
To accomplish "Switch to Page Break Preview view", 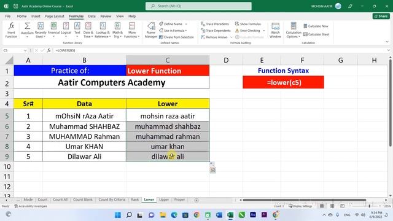I will pos(342,206).
